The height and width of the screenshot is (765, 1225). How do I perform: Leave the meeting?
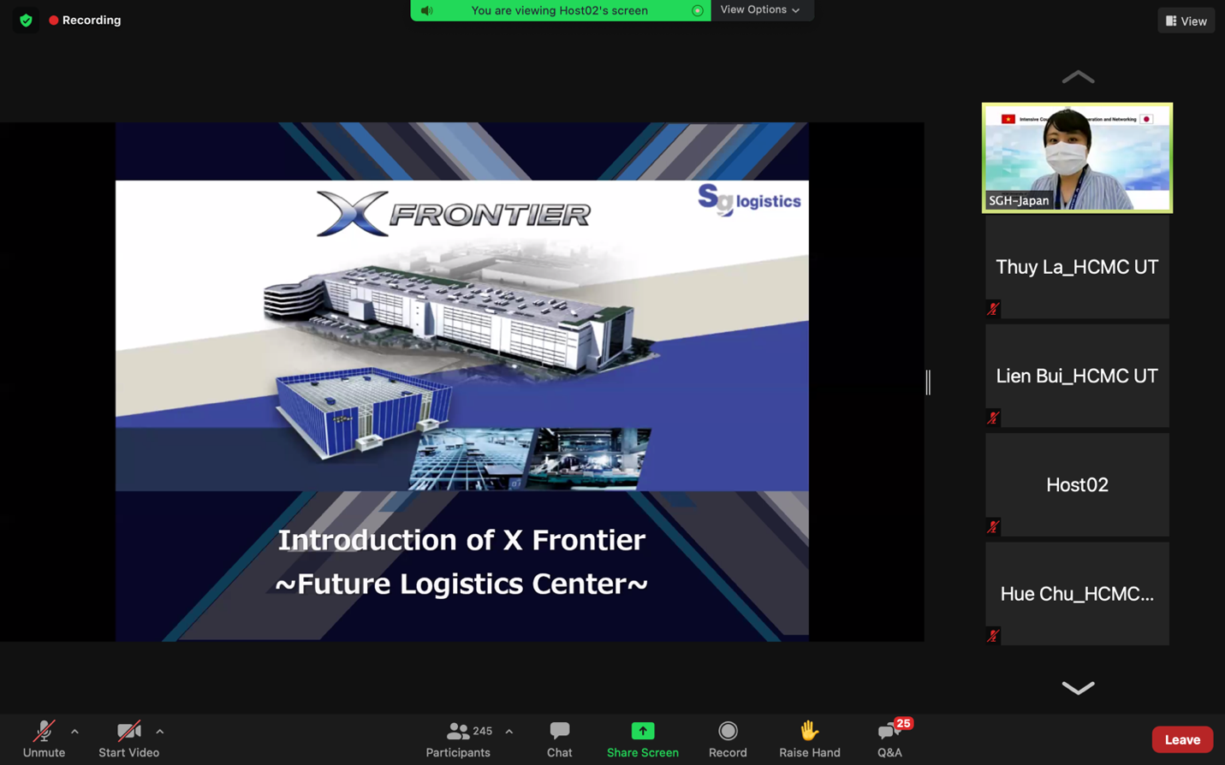[x=1181, y=739]
